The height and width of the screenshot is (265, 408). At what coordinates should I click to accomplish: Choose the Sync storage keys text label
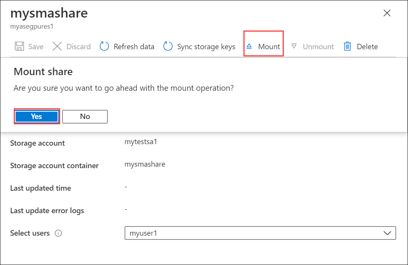point(206,47)
